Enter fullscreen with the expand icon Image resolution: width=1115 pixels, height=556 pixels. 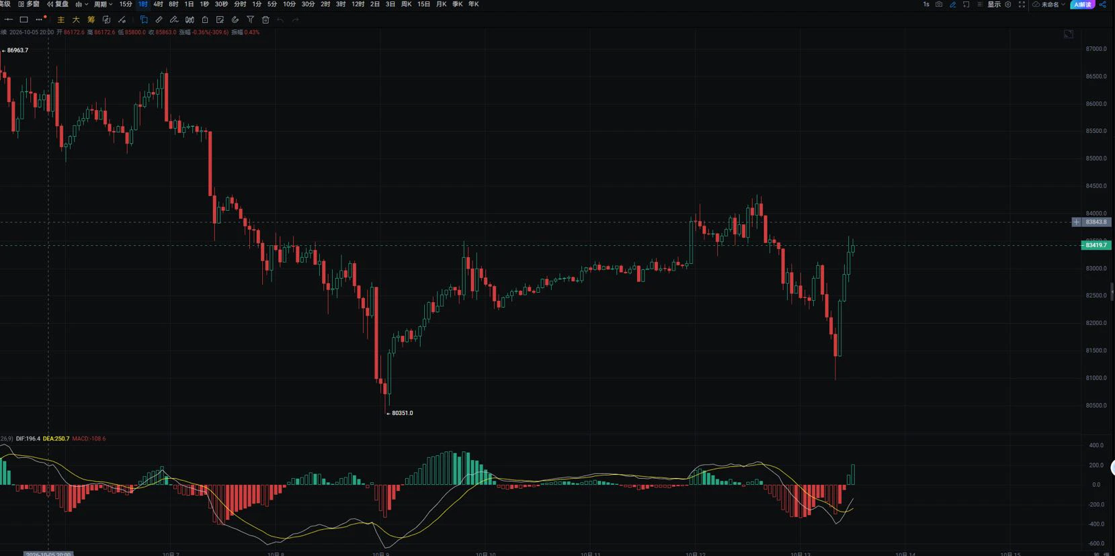[1022, 4]
